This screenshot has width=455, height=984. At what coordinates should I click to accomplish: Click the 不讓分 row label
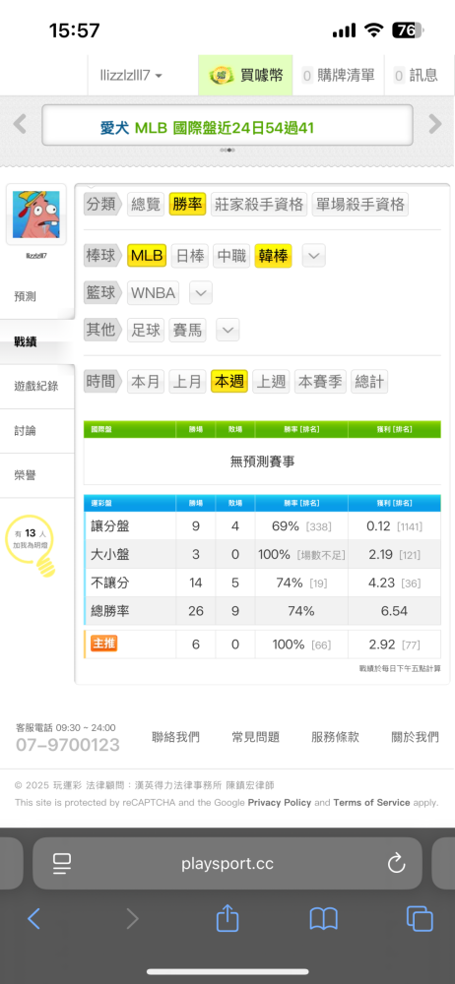pos(110,583)
